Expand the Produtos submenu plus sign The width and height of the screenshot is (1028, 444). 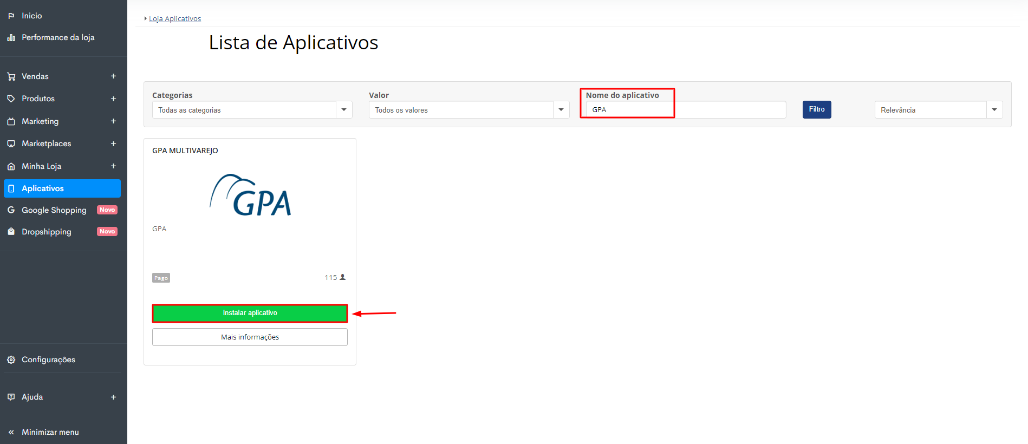[x=113, y=99]
